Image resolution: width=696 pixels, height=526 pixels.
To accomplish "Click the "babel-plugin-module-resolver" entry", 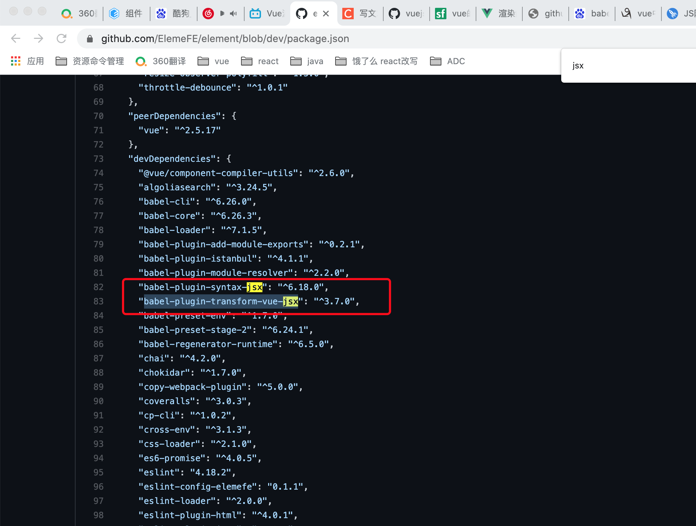I will tap(244, 273).
